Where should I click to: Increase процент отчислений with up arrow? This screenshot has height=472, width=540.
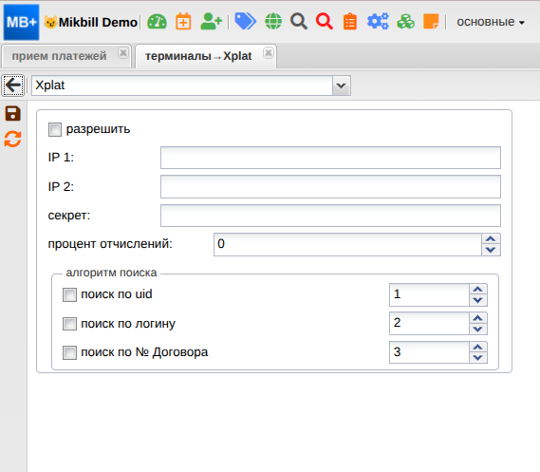click(491, 238)
